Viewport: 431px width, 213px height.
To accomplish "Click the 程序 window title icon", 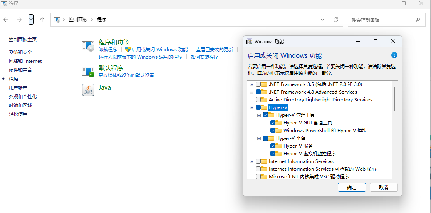I will (4, 3).
